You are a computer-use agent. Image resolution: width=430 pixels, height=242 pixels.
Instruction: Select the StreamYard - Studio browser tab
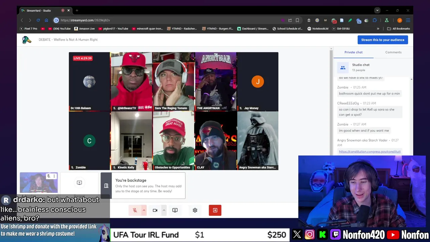tap(45, 10)
